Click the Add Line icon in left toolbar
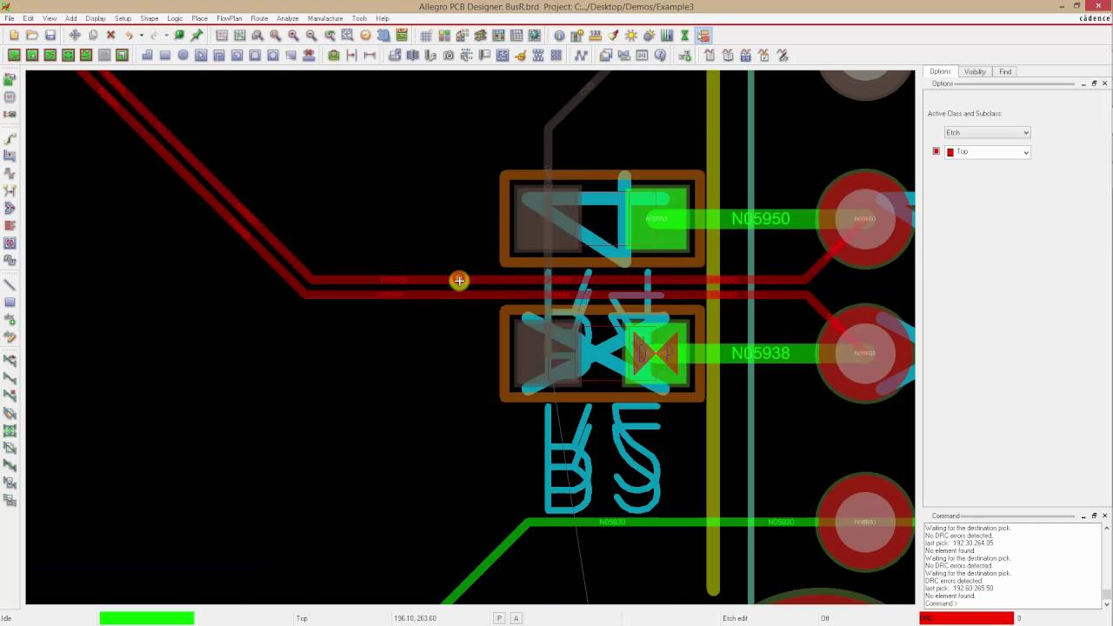Screen dimensions: 1113x626 [10, 285]
